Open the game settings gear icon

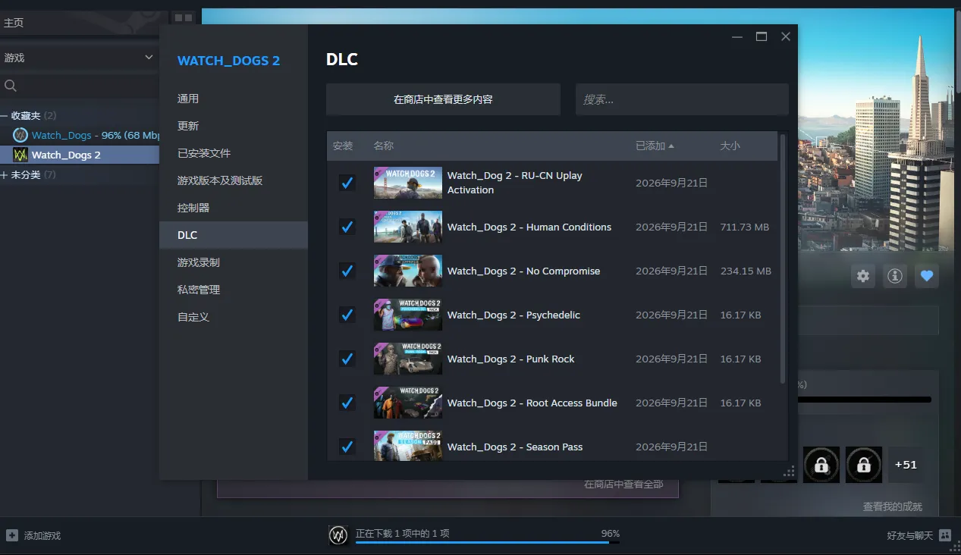click(863, 276)
